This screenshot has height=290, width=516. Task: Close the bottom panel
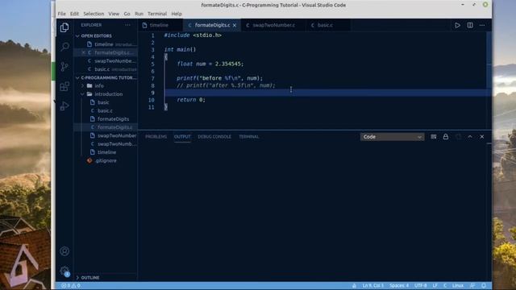[x=482, y=137]
